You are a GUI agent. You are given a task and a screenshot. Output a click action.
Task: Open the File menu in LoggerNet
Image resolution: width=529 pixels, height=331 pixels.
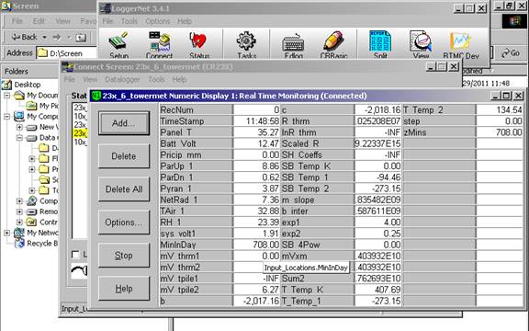coord(107,21)
